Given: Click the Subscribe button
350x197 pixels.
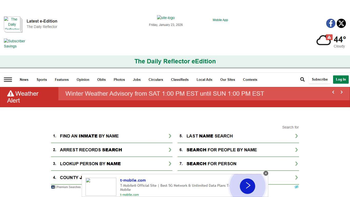Looking at the screenshot, I should point(319,79).
